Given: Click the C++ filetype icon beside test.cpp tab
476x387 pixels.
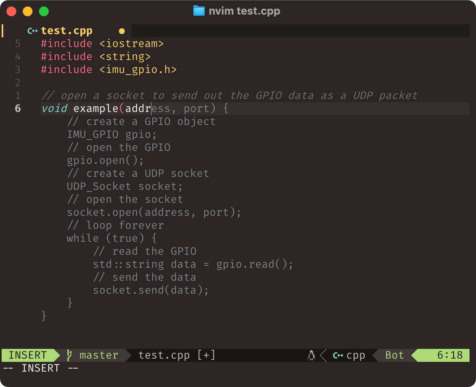Looking at the screenshot, I should [x=32, y=30].
